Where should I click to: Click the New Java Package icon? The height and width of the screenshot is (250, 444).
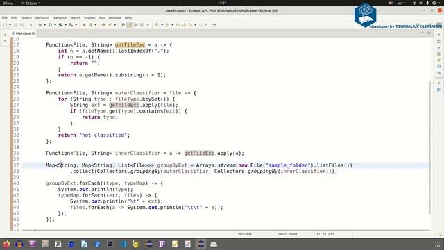point(84,25)
